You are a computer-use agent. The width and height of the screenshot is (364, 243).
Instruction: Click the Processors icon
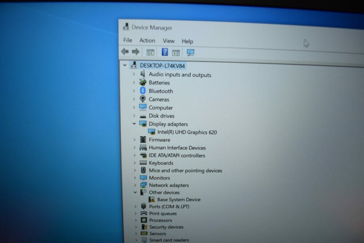144,220
